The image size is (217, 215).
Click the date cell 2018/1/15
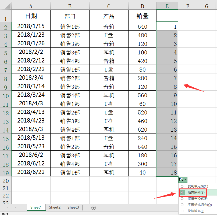pyautogui.click(x=31, y=26)
